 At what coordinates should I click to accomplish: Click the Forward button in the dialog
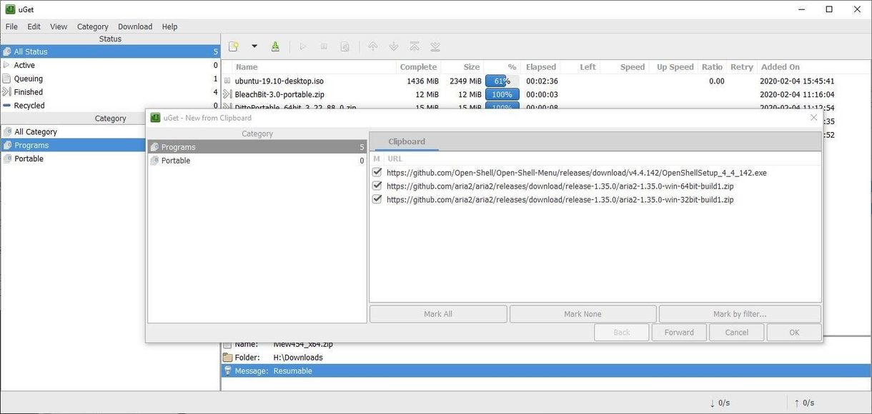[x=679, y=333]
